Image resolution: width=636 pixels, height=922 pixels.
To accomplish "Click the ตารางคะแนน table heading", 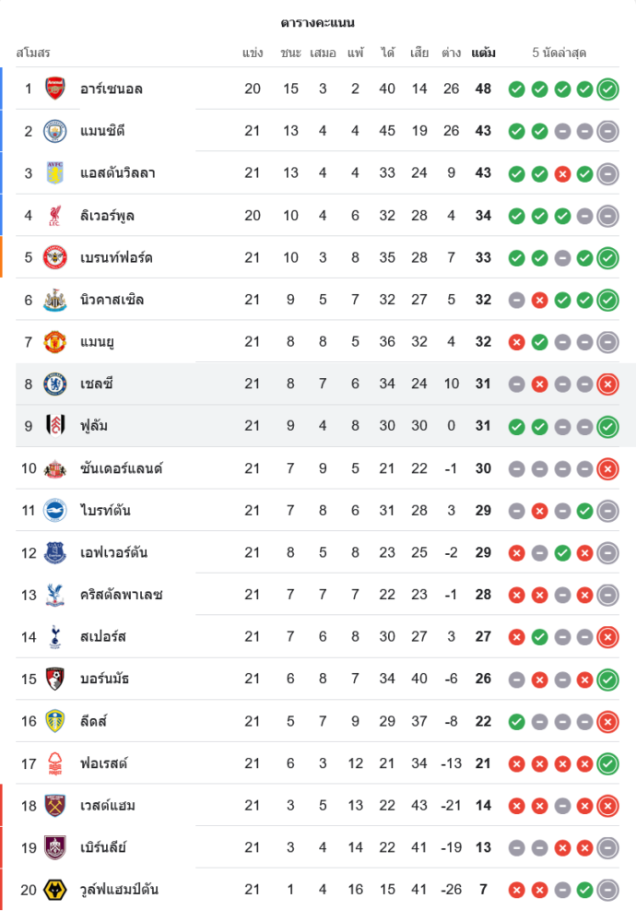I will (318, 22).
